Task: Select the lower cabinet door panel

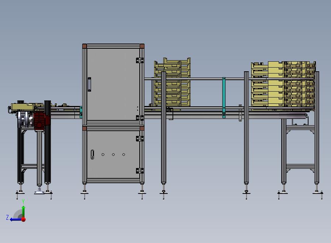Action: tap(113, 154)
